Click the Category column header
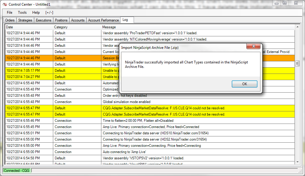The height and width of the screenshot is (176, 305). click(77, 27)
